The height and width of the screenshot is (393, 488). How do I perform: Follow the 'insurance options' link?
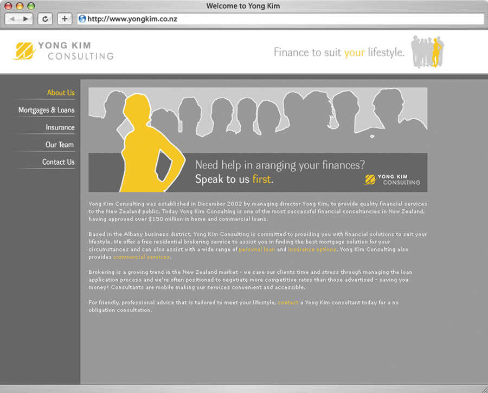click(x=312, y=249)
